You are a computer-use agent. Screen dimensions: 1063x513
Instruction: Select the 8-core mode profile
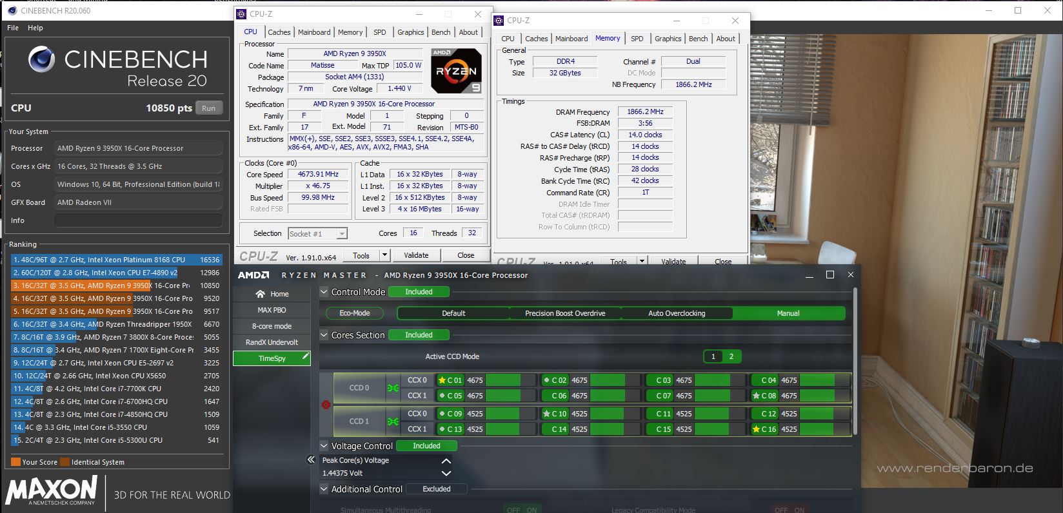click(272, 326)
